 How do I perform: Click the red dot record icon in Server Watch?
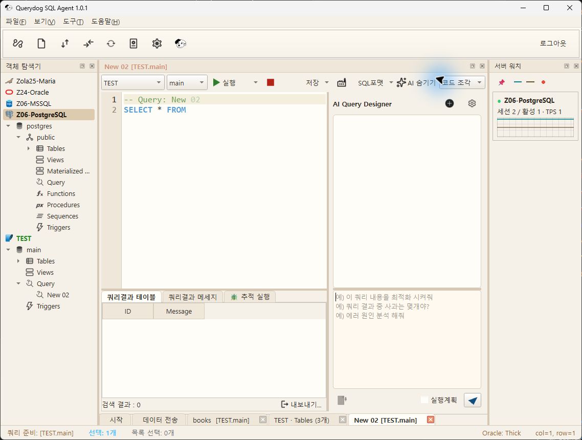tap(544, 82)
